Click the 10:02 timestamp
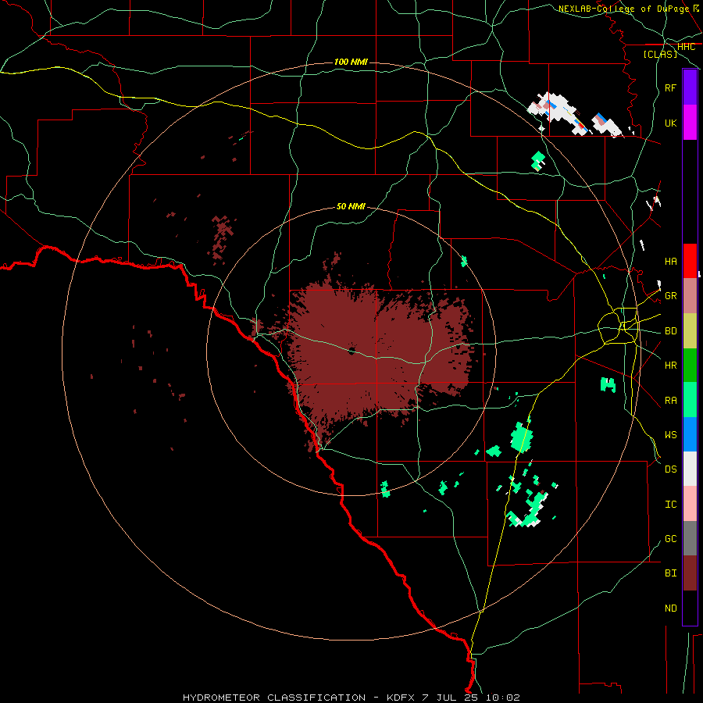Image resolution: width=703 pixels, height=703 pixels. coord(502,698)
